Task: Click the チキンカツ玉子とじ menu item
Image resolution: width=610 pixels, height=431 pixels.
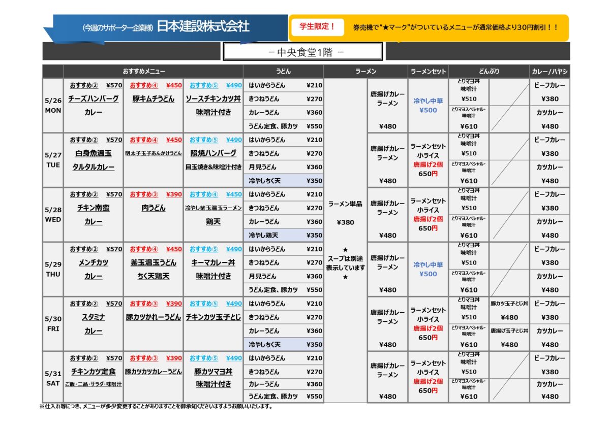Action: [213, 317]
